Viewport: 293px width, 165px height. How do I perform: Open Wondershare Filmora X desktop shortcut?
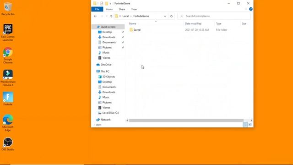[x=8, y=78]
